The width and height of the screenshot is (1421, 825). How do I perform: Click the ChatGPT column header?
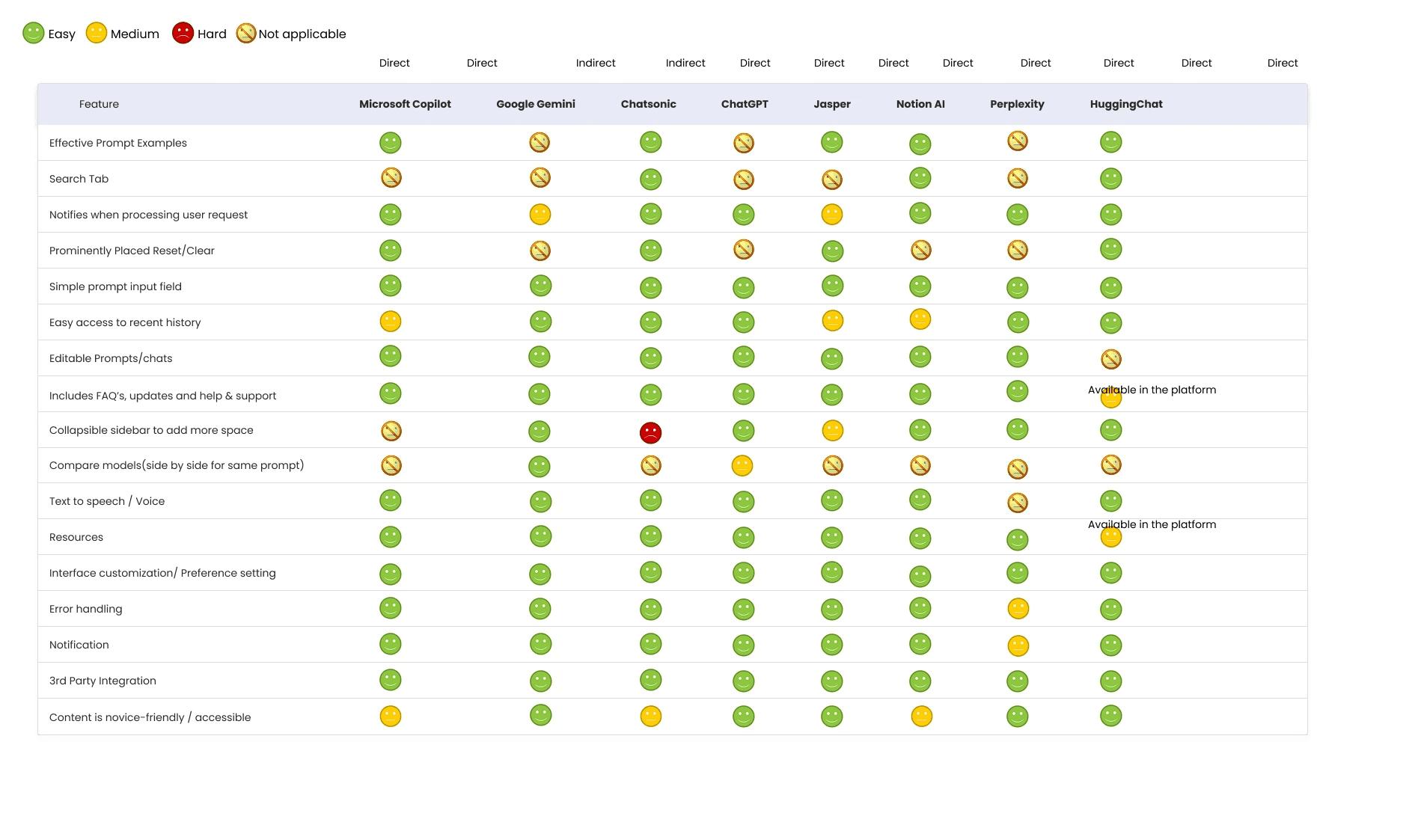(745, 104)
